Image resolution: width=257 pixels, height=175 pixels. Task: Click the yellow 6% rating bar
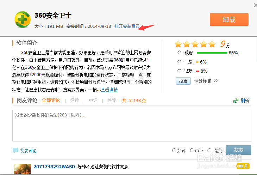point(197,62)
